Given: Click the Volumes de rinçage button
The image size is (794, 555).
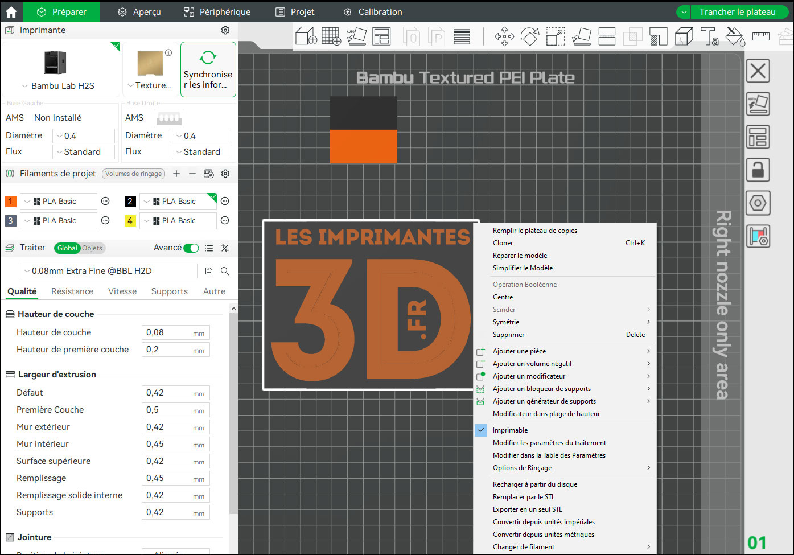Looking at the screenshot, I should point(133,174).
